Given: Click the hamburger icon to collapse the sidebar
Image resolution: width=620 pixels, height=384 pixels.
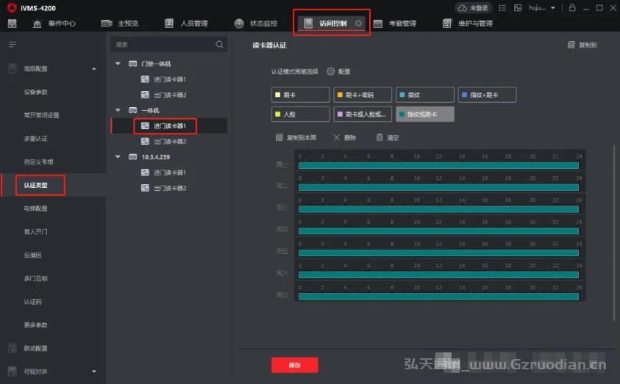Looking at the screenshot, I should [x=12, y=45].
